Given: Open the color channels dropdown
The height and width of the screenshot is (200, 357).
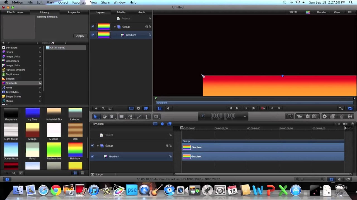Looking at the screenshot, I should pos(310,12).
